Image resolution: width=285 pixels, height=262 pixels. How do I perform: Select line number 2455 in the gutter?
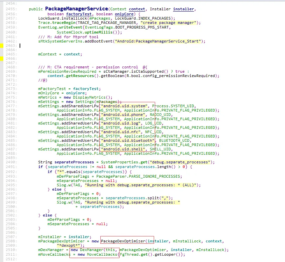click(x=11, y=9)
